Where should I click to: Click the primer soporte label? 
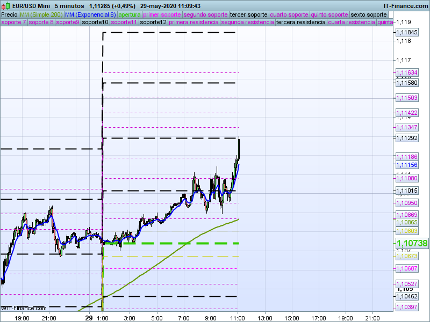pos(162,15)
